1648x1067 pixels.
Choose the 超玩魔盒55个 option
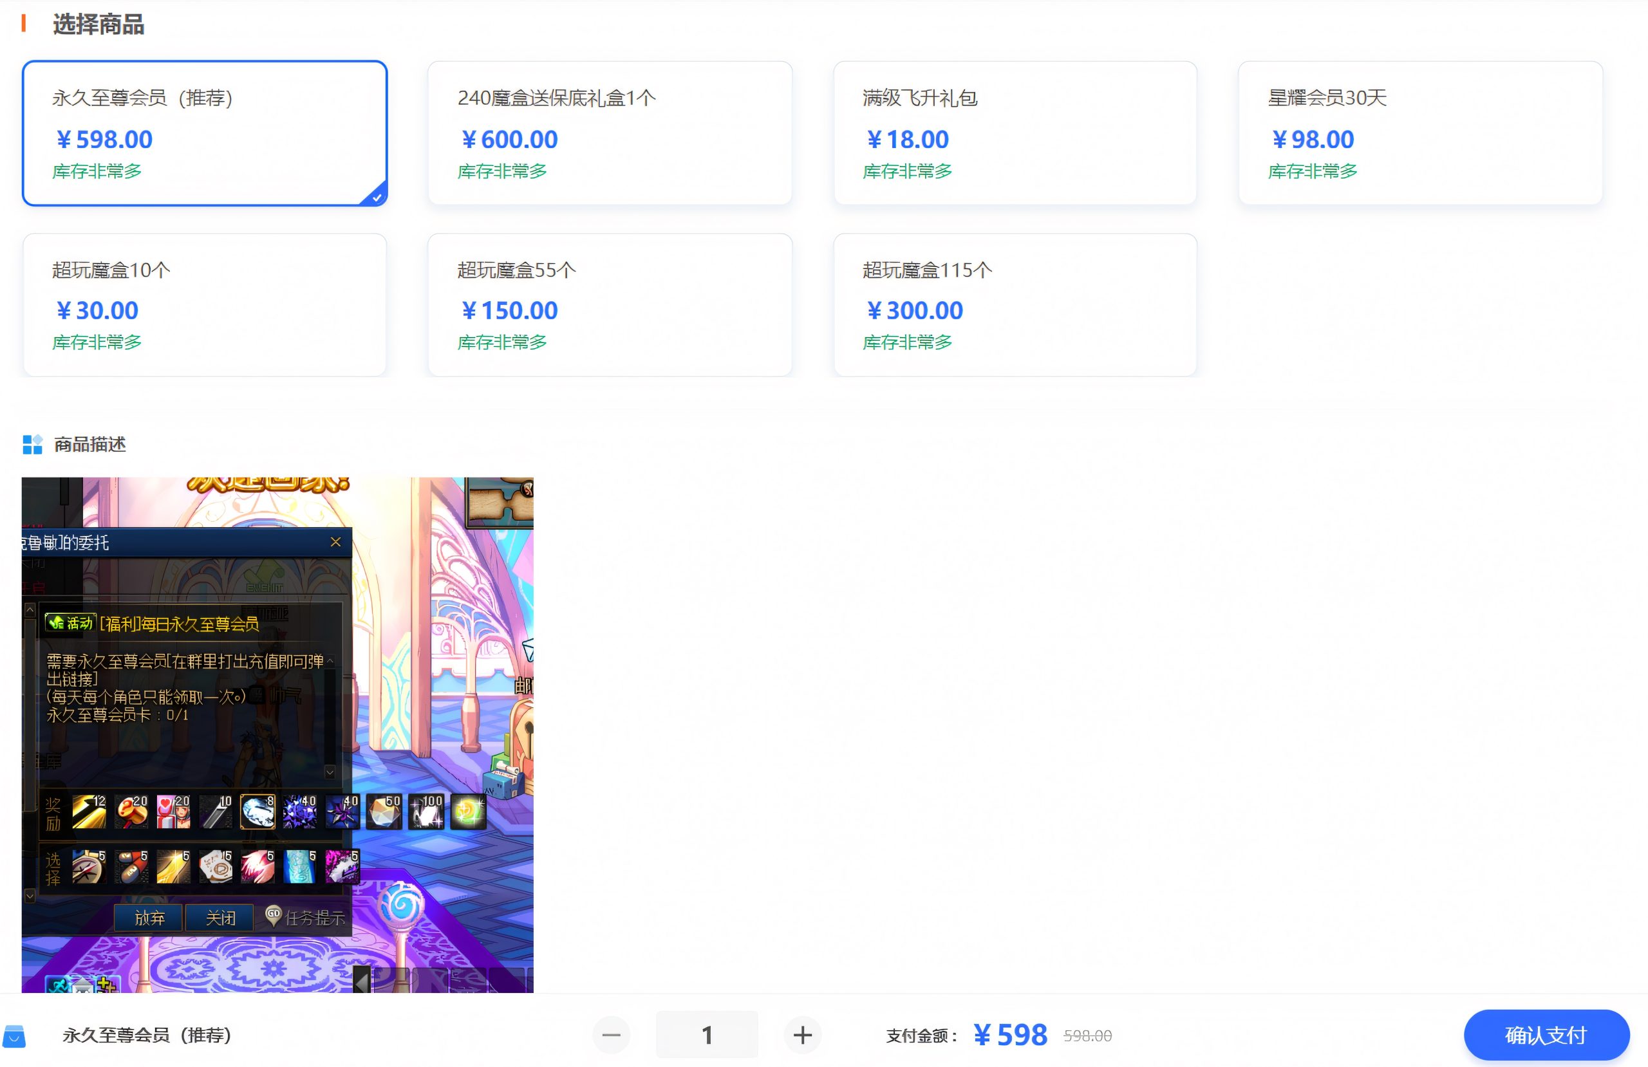tap(610, 304)
